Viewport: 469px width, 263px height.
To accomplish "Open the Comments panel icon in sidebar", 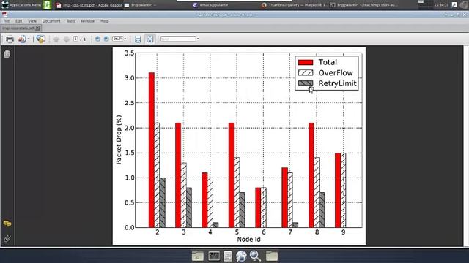I will [7, 224].
